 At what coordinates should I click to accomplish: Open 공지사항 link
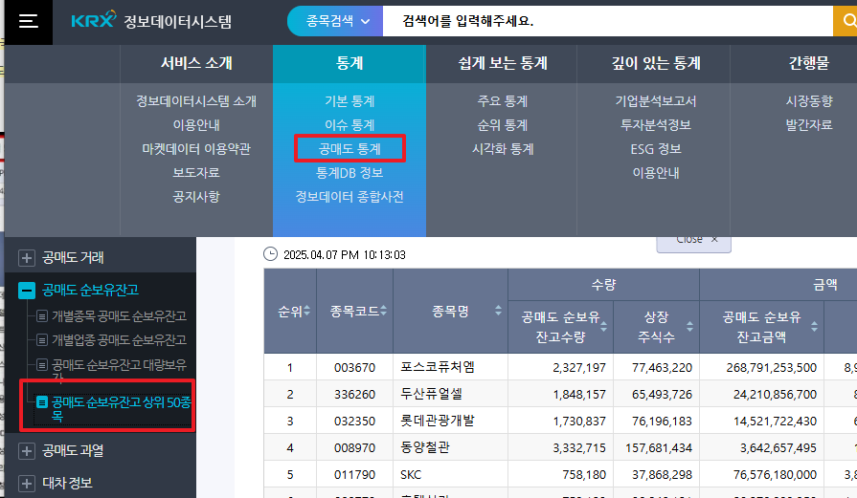(x=196, y=197)
